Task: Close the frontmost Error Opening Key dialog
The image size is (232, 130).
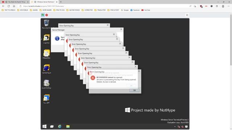Action: pos(139,71)
